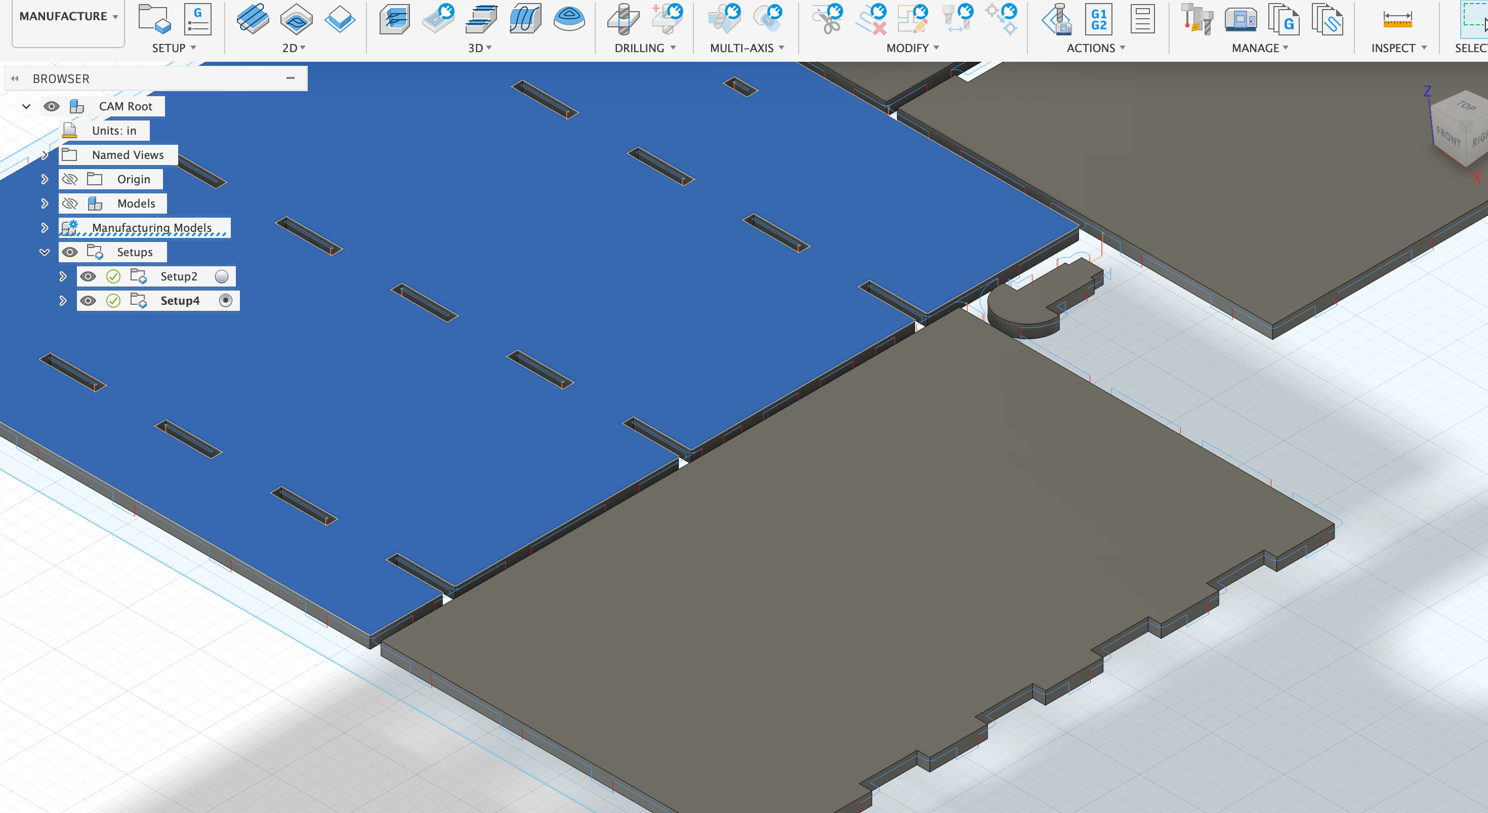
Task: Select Setup4 as the active setup radio button
Action: tap(225, 300)
